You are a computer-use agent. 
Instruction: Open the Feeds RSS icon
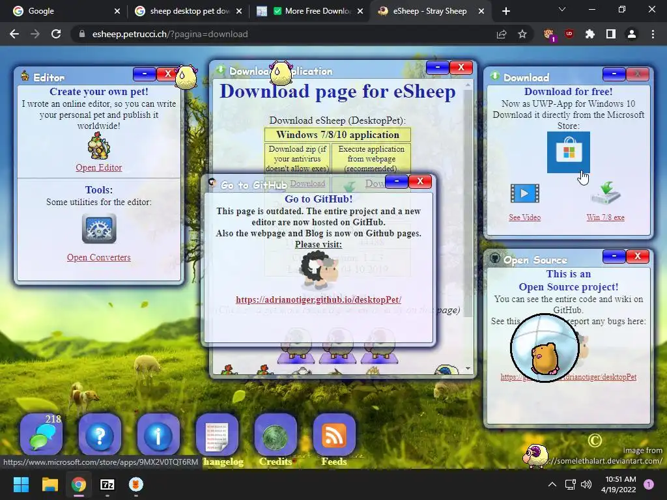(x=334, y=434)
